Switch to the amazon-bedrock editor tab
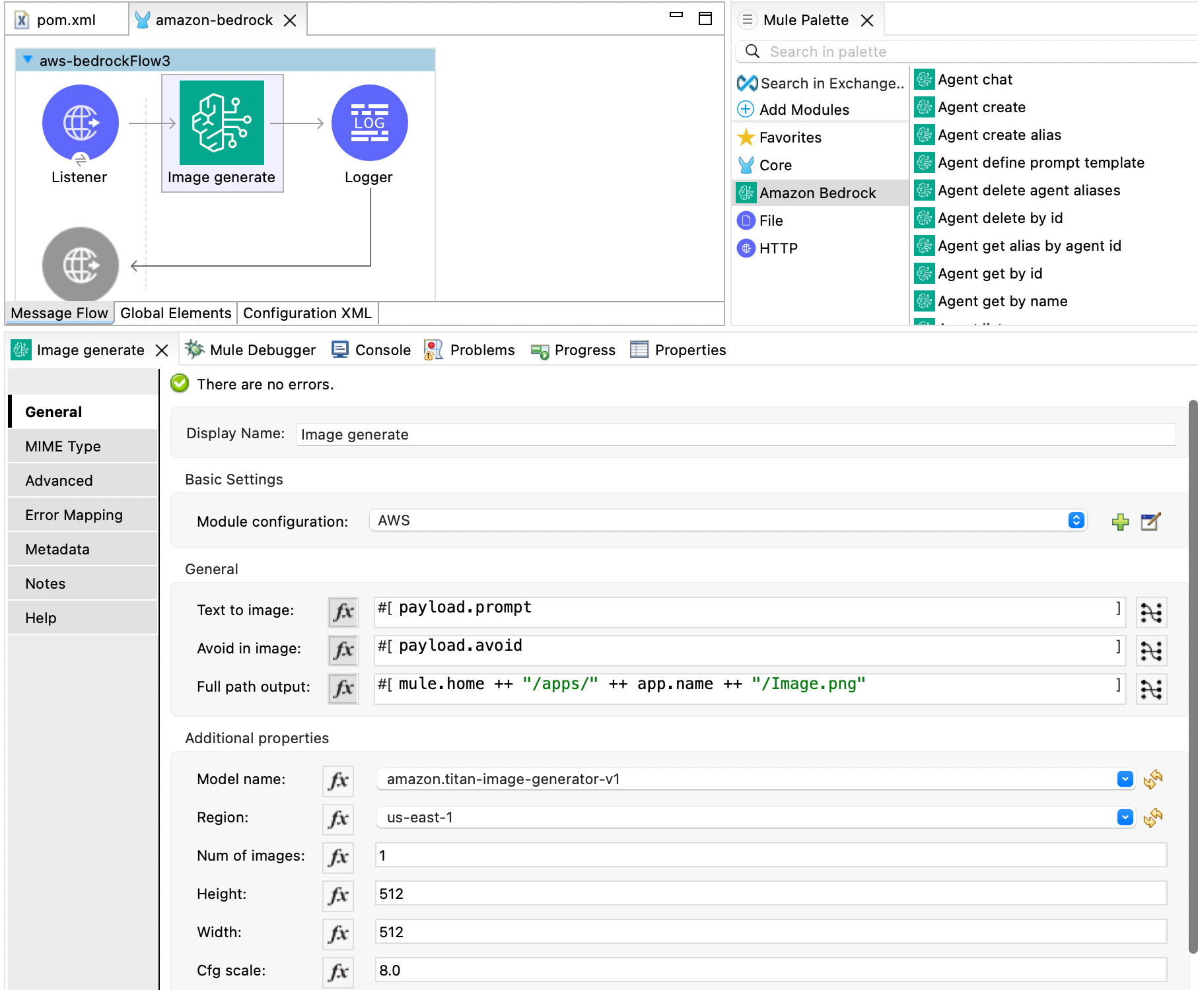The height and width of the screenshot is (990, 1198). point(214,20)
